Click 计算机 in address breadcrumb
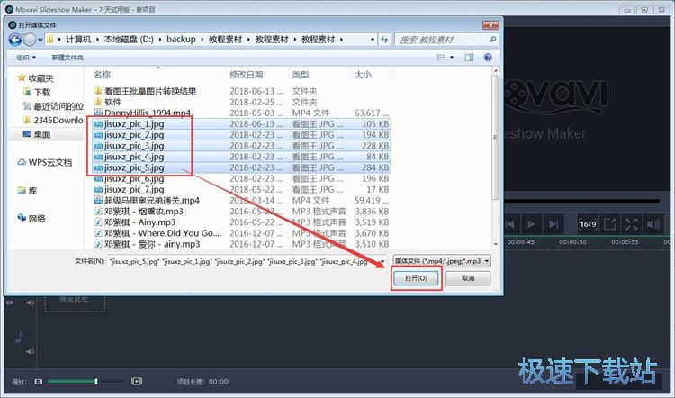This screenshot has height=398, width=675. coord(78,40)
